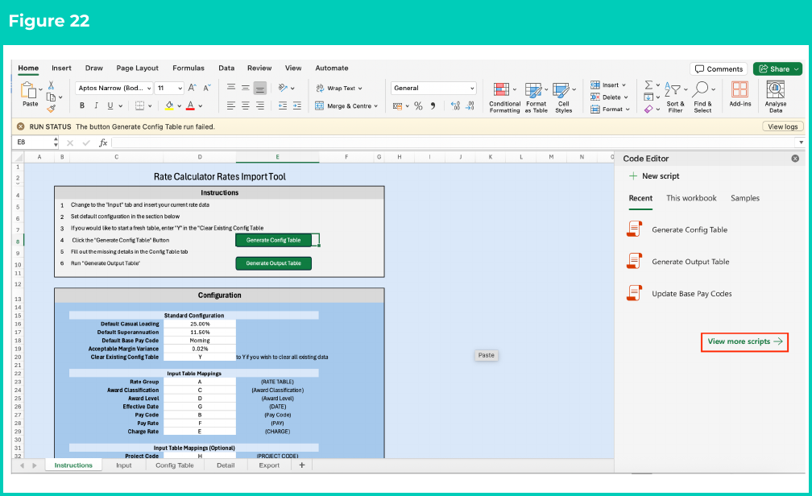Toggle Underline formatting

pyautogui.click(x=110, y=105)
